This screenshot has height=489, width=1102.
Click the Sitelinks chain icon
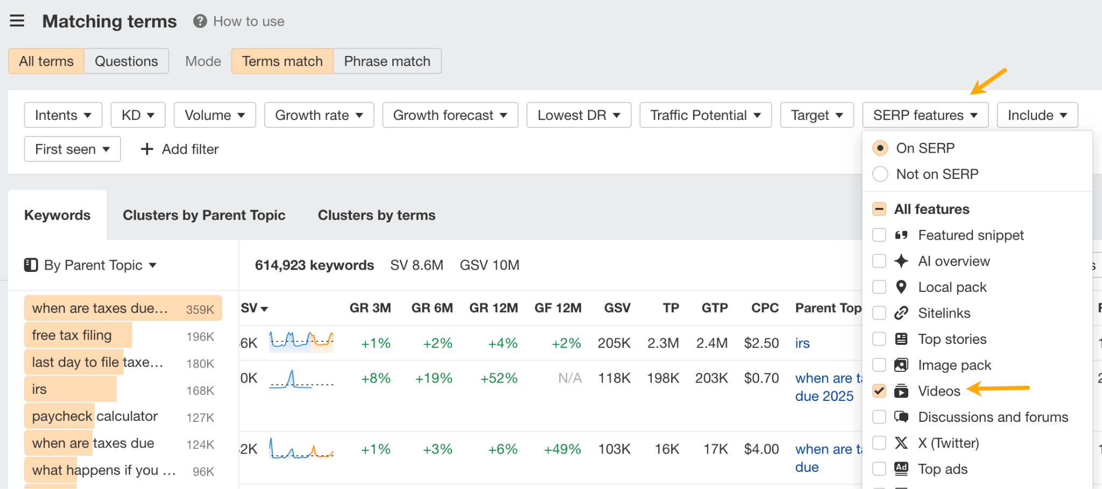tap(901, 313)
